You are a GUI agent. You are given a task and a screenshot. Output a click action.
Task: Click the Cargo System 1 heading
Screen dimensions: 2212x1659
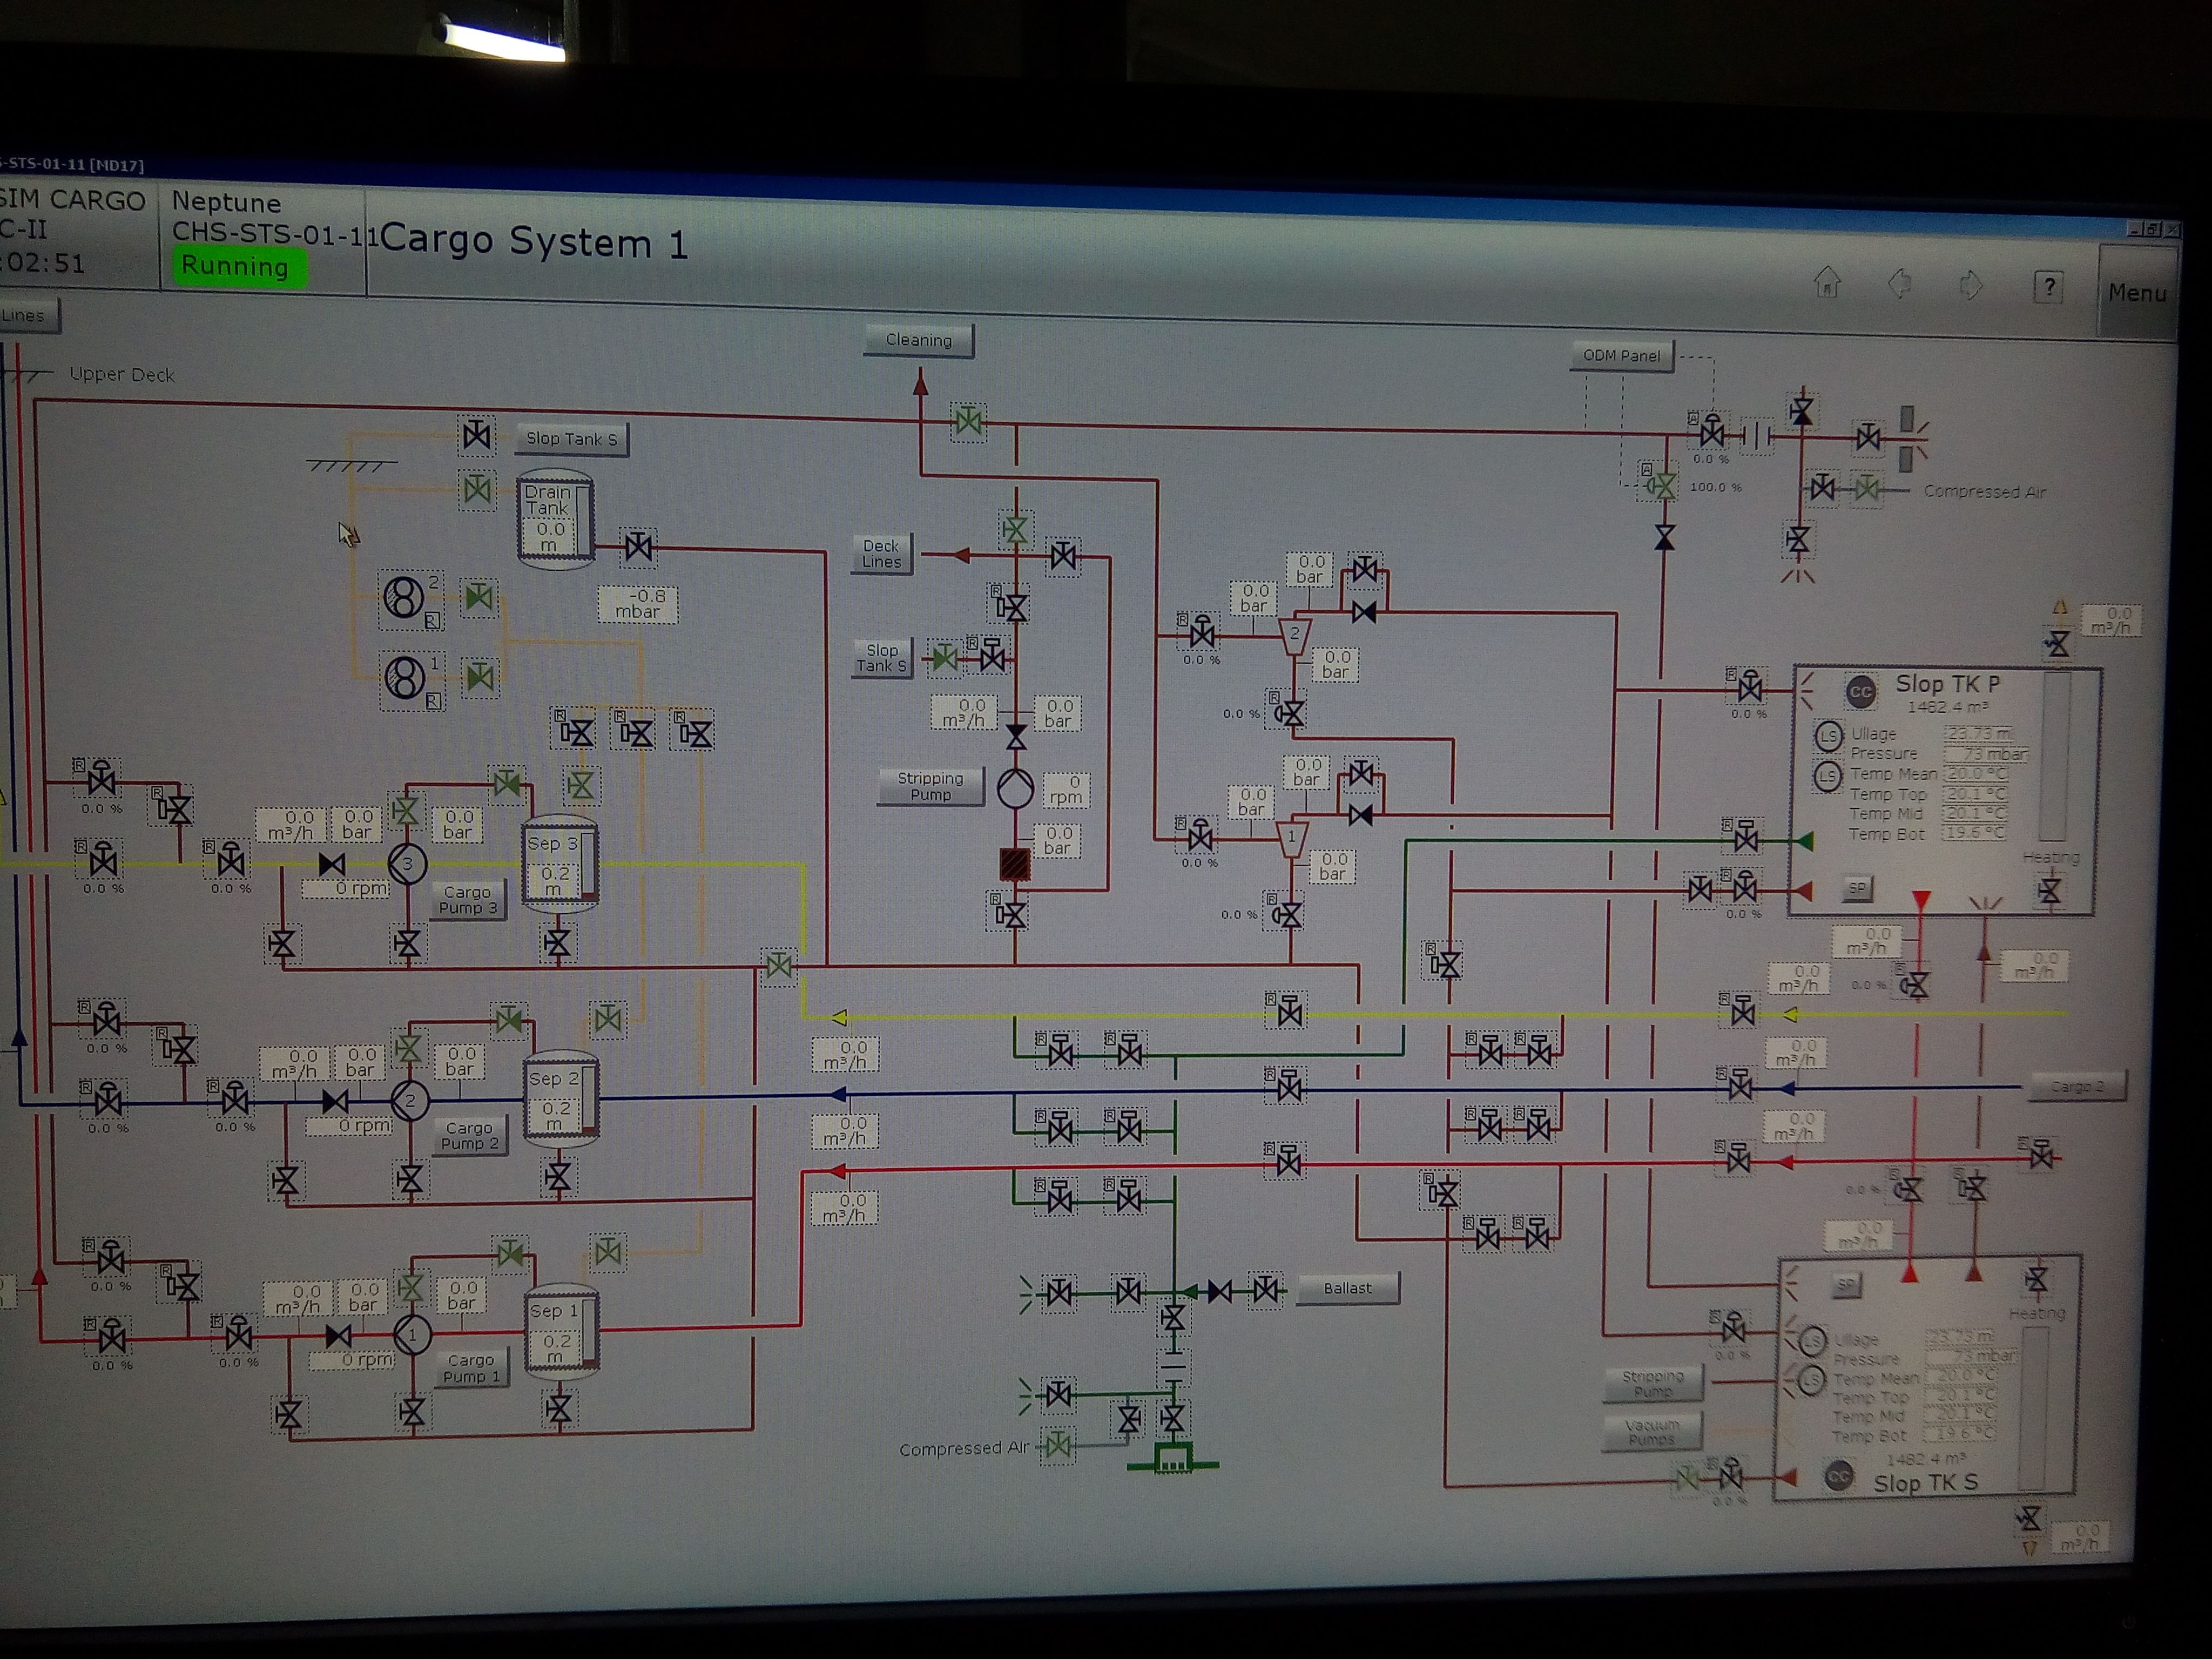pyautogui.click(x=534, y=243)
